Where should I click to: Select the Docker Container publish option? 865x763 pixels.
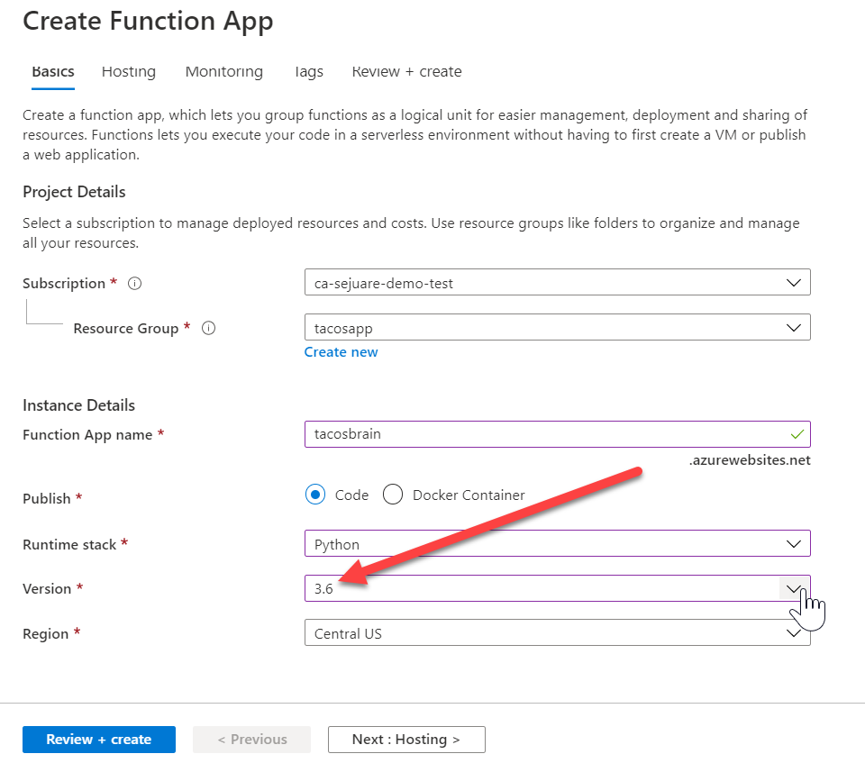[x=393, y=495]
